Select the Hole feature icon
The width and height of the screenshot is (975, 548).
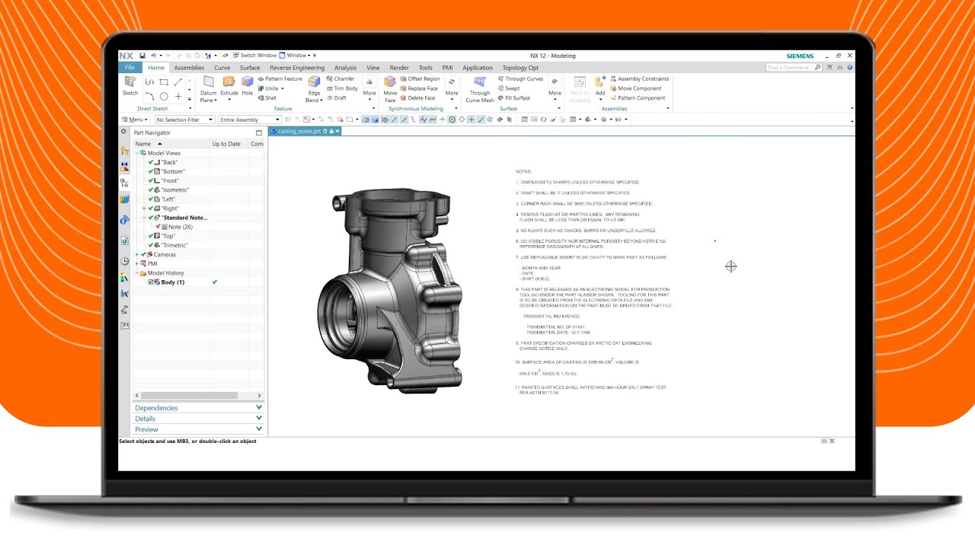tap(248, 81)
